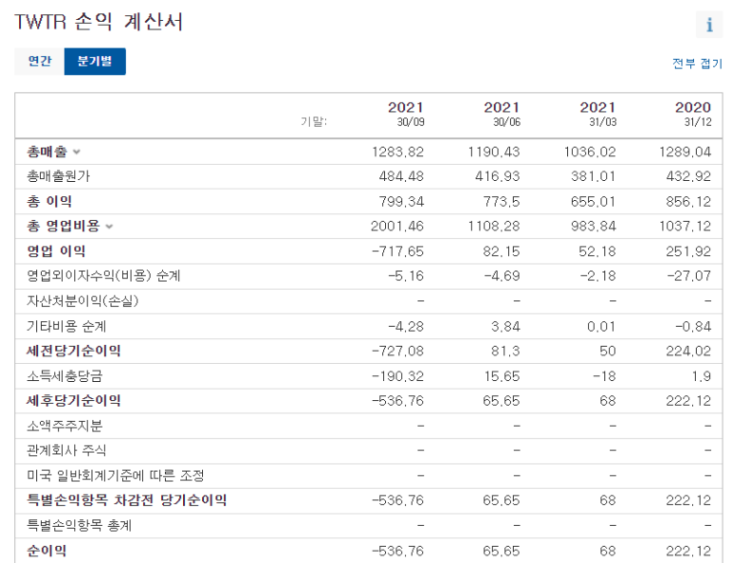The image size is (733, 563).
Task: Click the 484.48 cost value
Action: click(x=401, y=176)
